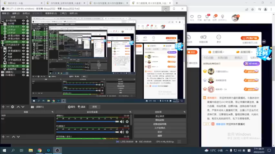Screen dimensions: 275x154
Task: Collapse the 比分板 group arrow
Action: 2,24
